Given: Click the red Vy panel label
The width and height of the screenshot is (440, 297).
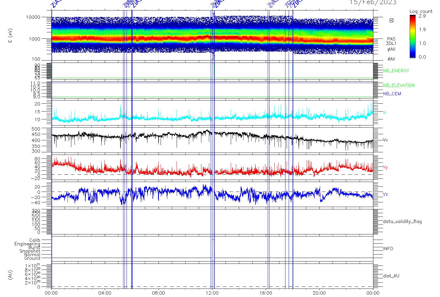Looking at the screenshot, I should (x=385, y=167).
